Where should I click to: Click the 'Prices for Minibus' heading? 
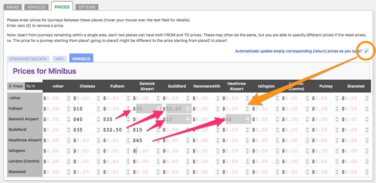click(44, 71)
